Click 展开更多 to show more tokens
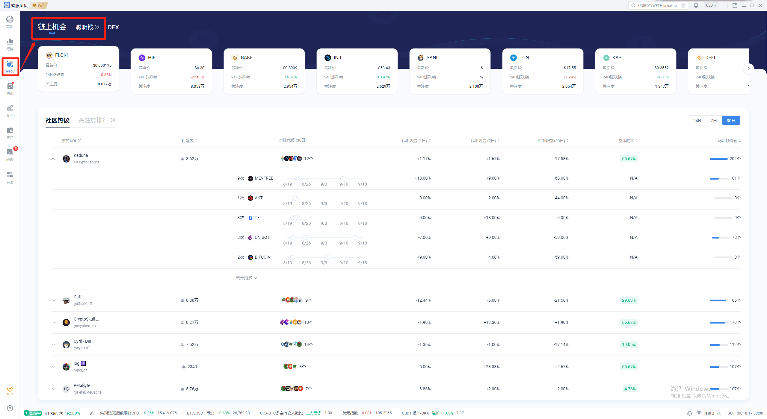767x419 pixels. (x=246, y=278)
